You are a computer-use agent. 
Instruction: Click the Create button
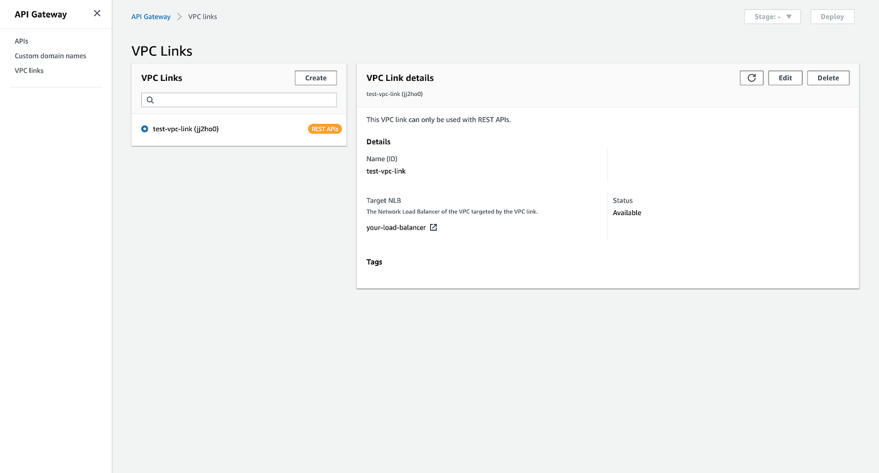[x=316, y=78]
